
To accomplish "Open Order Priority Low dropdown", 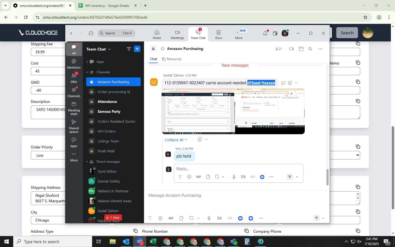I will [x=195, y=155].
